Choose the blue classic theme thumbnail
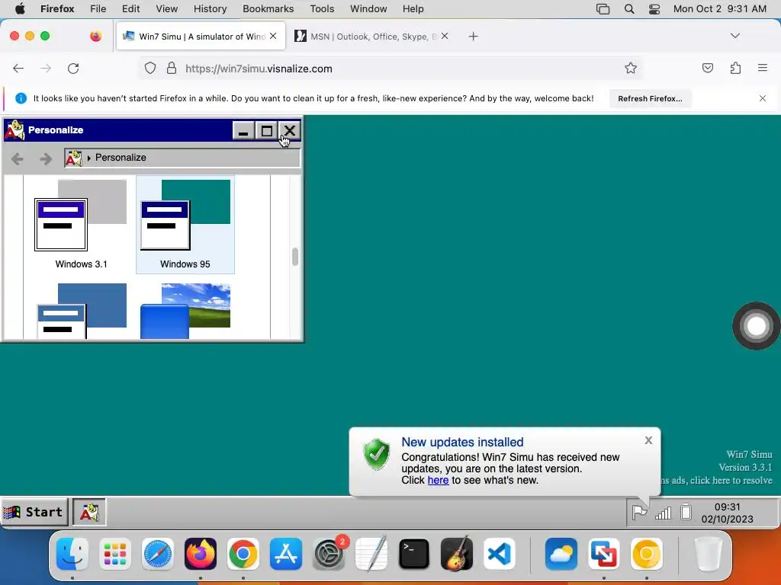This screenshot has width=781, height=585. tap(82, 311)
